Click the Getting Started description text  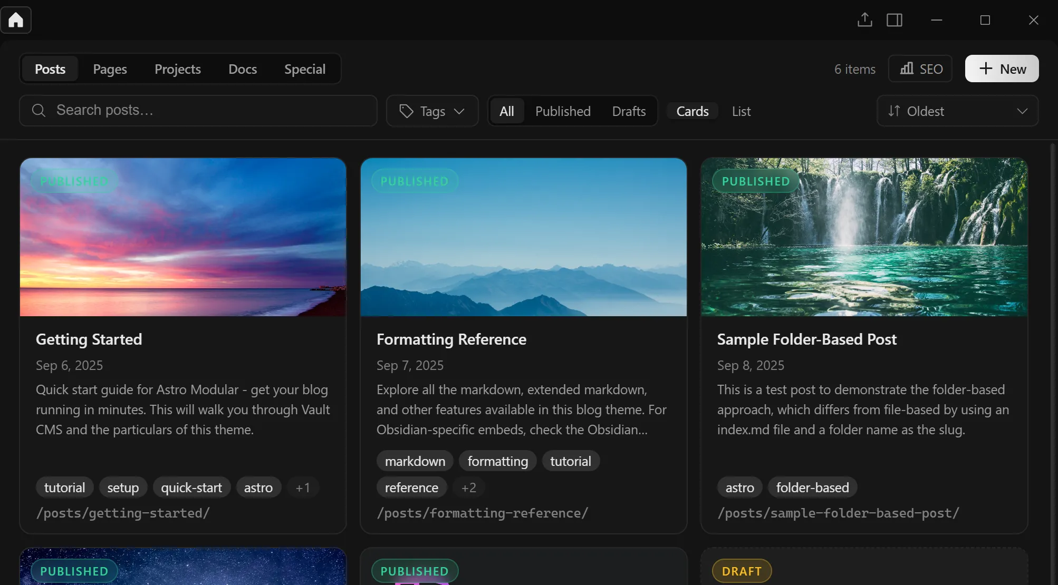[x=183, y=409]
